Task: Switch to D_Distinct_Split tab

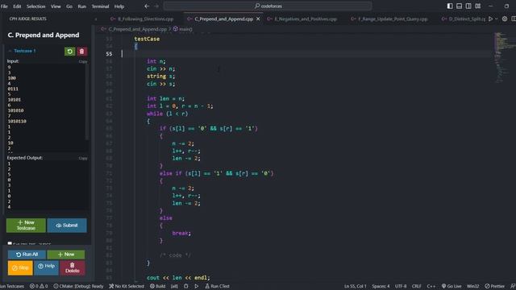Action: [464, 19]
